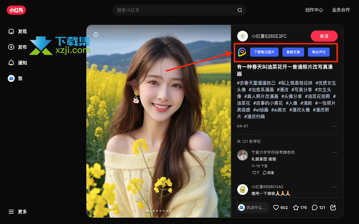Click the 共 121 条评论 text

point(249,142)
